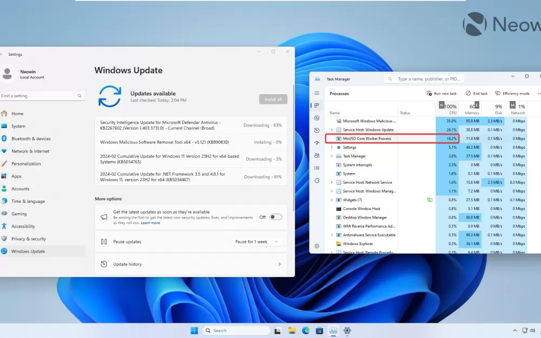Screen dimensions: 541x338
Task: Open App history in Task Manager sidebar
Action: 317,130
